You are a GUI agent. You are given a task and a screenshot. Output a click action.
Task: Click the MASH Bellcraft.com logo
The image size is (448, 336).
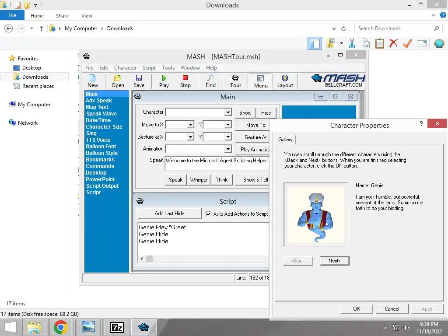click(339, 80)
